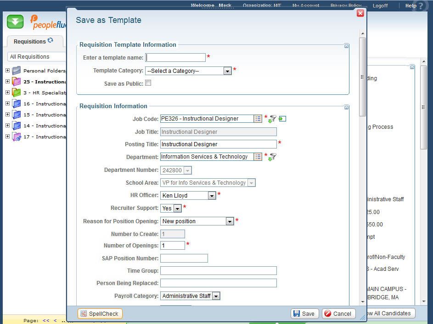Open Reason for Position Opening dropdown
The height and width of the screenshot is (324, 433).
(230, 221)
